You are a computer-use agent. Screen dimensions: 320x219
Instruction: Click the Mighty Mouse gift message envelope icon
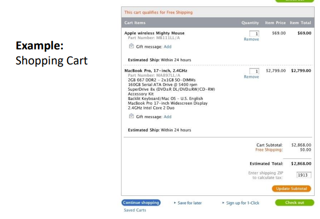click(x=131, y=46)
